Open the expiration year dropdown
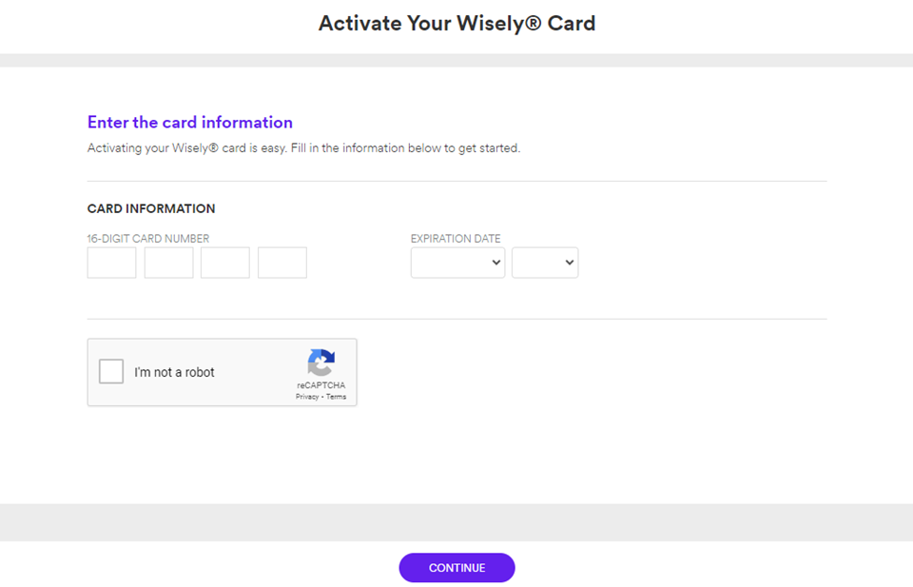The height and width of the screenshot is (587, 913). [545, 263]
